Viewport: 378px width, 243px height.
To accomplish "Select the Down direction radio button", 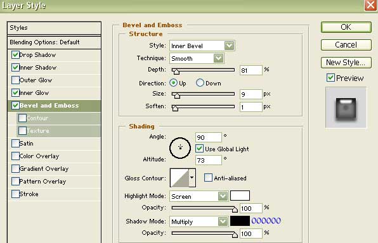I will [x=200, y=83].
